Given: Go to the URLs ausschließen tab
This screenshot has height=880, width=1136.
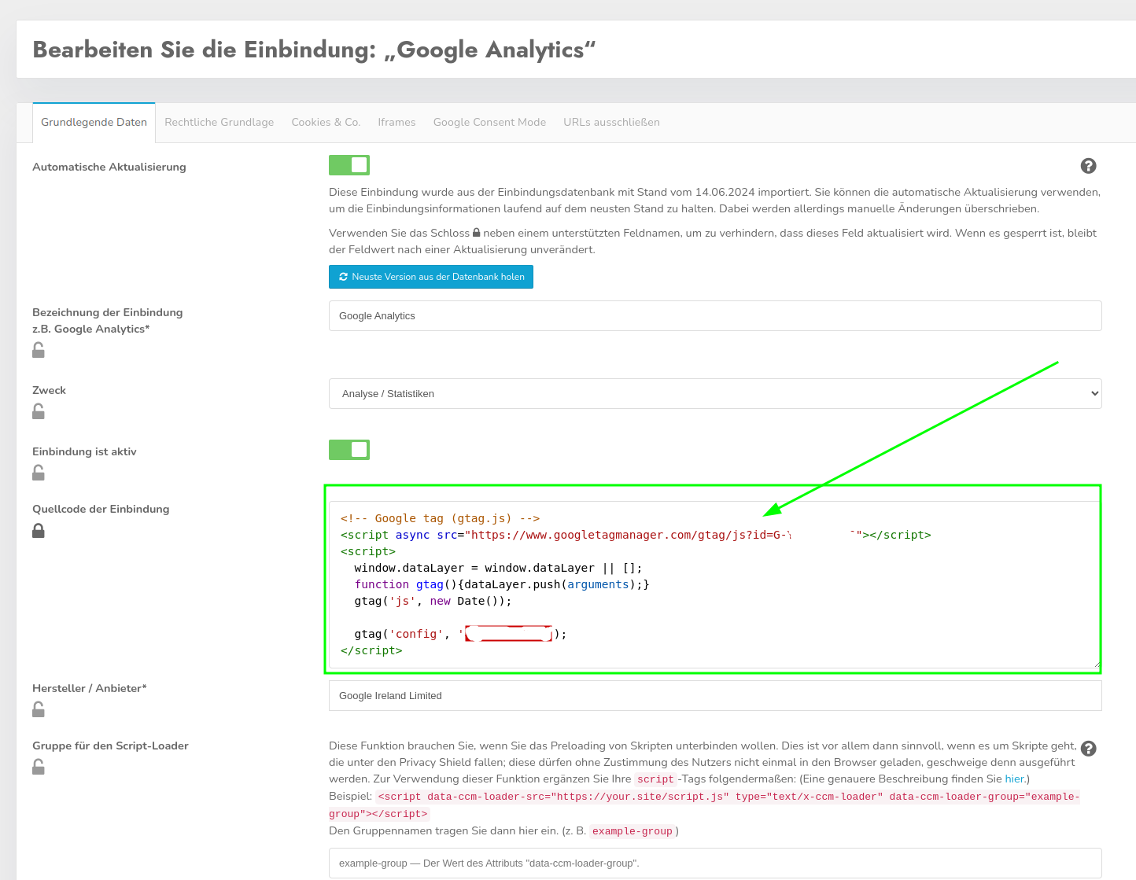Looking at the screenshot, I should tap(611, 123).
